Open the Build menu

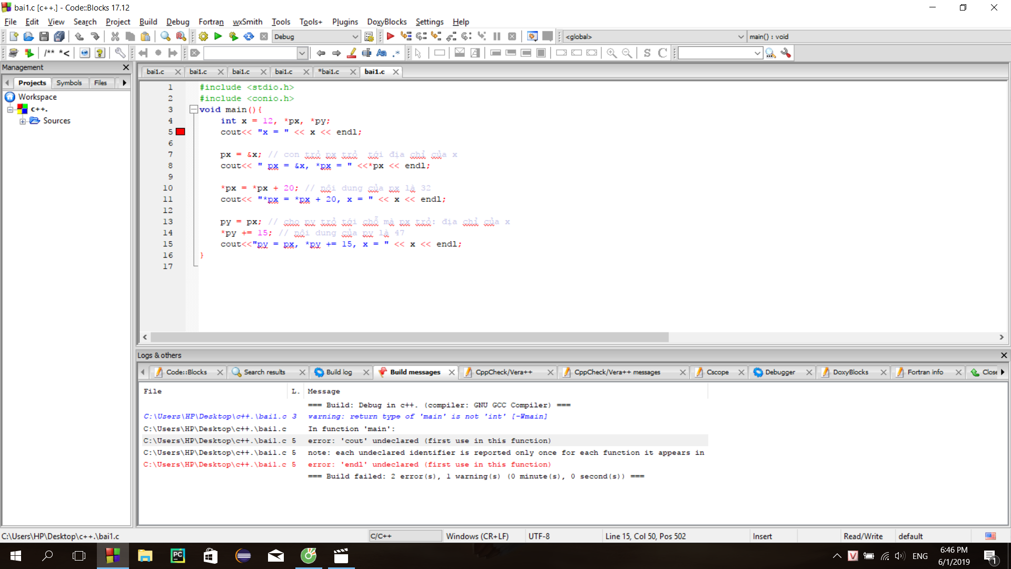(148, 22)
